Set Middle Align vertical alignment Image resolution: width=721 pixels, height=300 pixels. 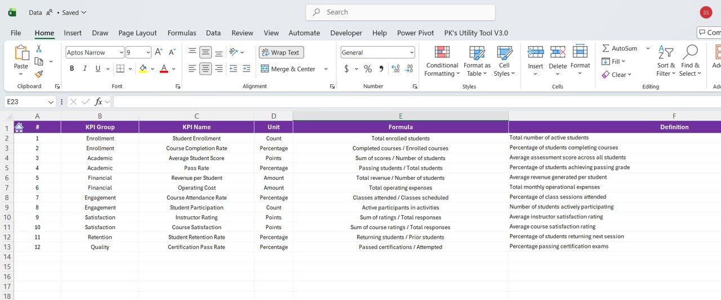pyautogui.click(x=206, y=52)
